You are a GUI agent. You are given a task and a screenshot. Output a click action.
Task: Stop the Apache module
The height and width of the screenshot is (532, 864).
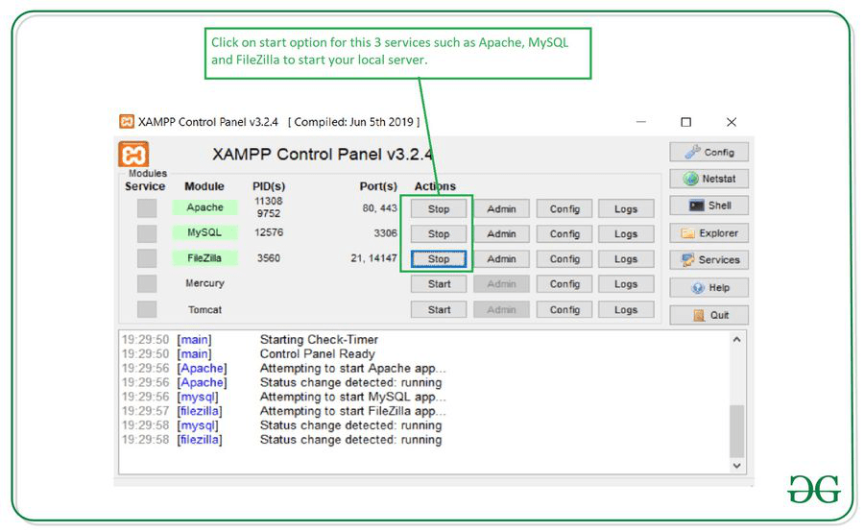point(439,209)
